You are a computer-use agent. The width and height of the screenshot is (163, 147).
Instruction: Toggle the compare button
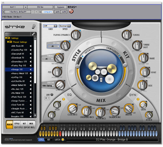pyautogui.click(x=48, y=12)
